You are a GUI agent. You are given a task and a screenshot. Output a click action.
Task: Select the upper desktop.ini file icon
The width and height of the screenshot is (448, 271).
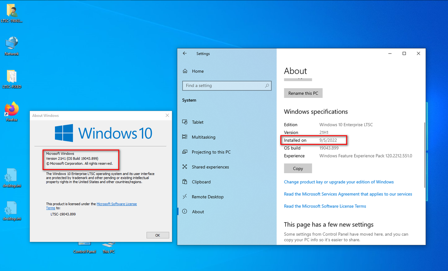12,178
